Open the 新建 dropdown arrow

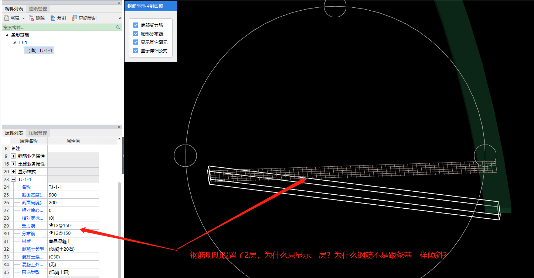[23, 18]
